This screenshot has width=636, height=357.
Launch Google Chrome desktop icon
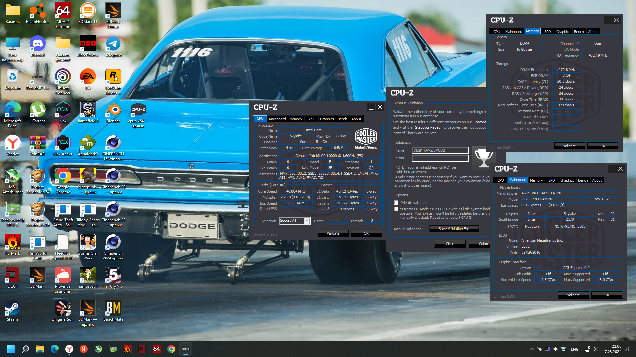coord(63,181)
